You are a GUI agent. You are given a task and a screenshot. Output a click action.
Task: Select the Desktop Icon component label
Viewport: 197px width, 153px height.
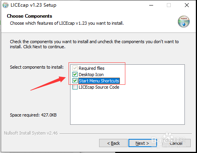[91, 75]
